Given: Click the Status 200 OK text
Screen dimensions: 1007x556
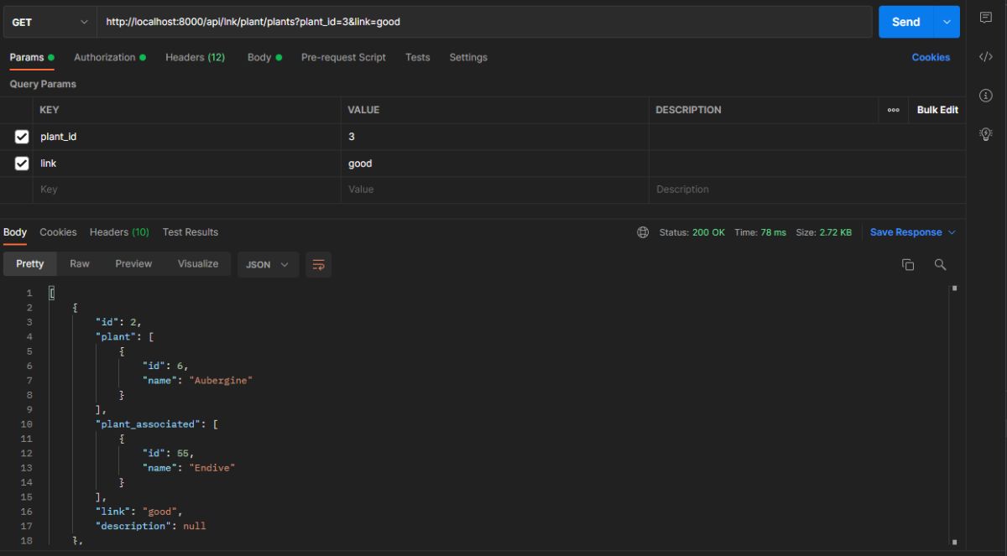Looking at the screenshot, I should point(692,232).
